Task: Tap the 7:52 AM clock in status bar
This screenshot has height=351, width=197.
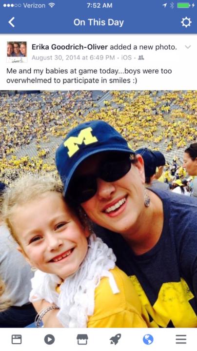Action: point(99,5)
